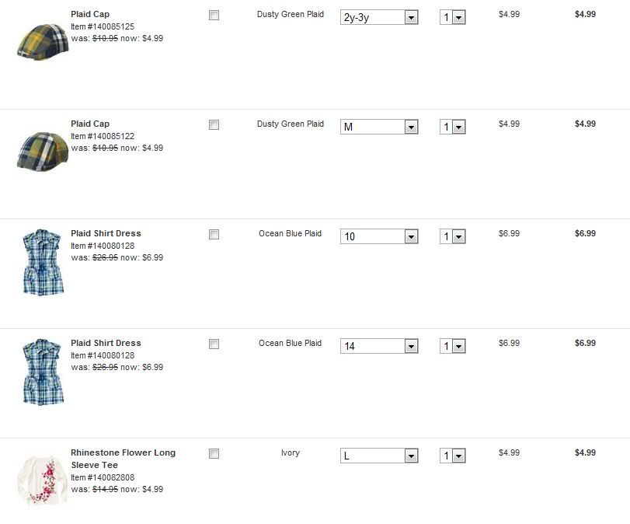Change the size 14 dropdown for Plaid Shirt Dress
The height and width of the screenshot is (524, 630).
tap(379, 346)
